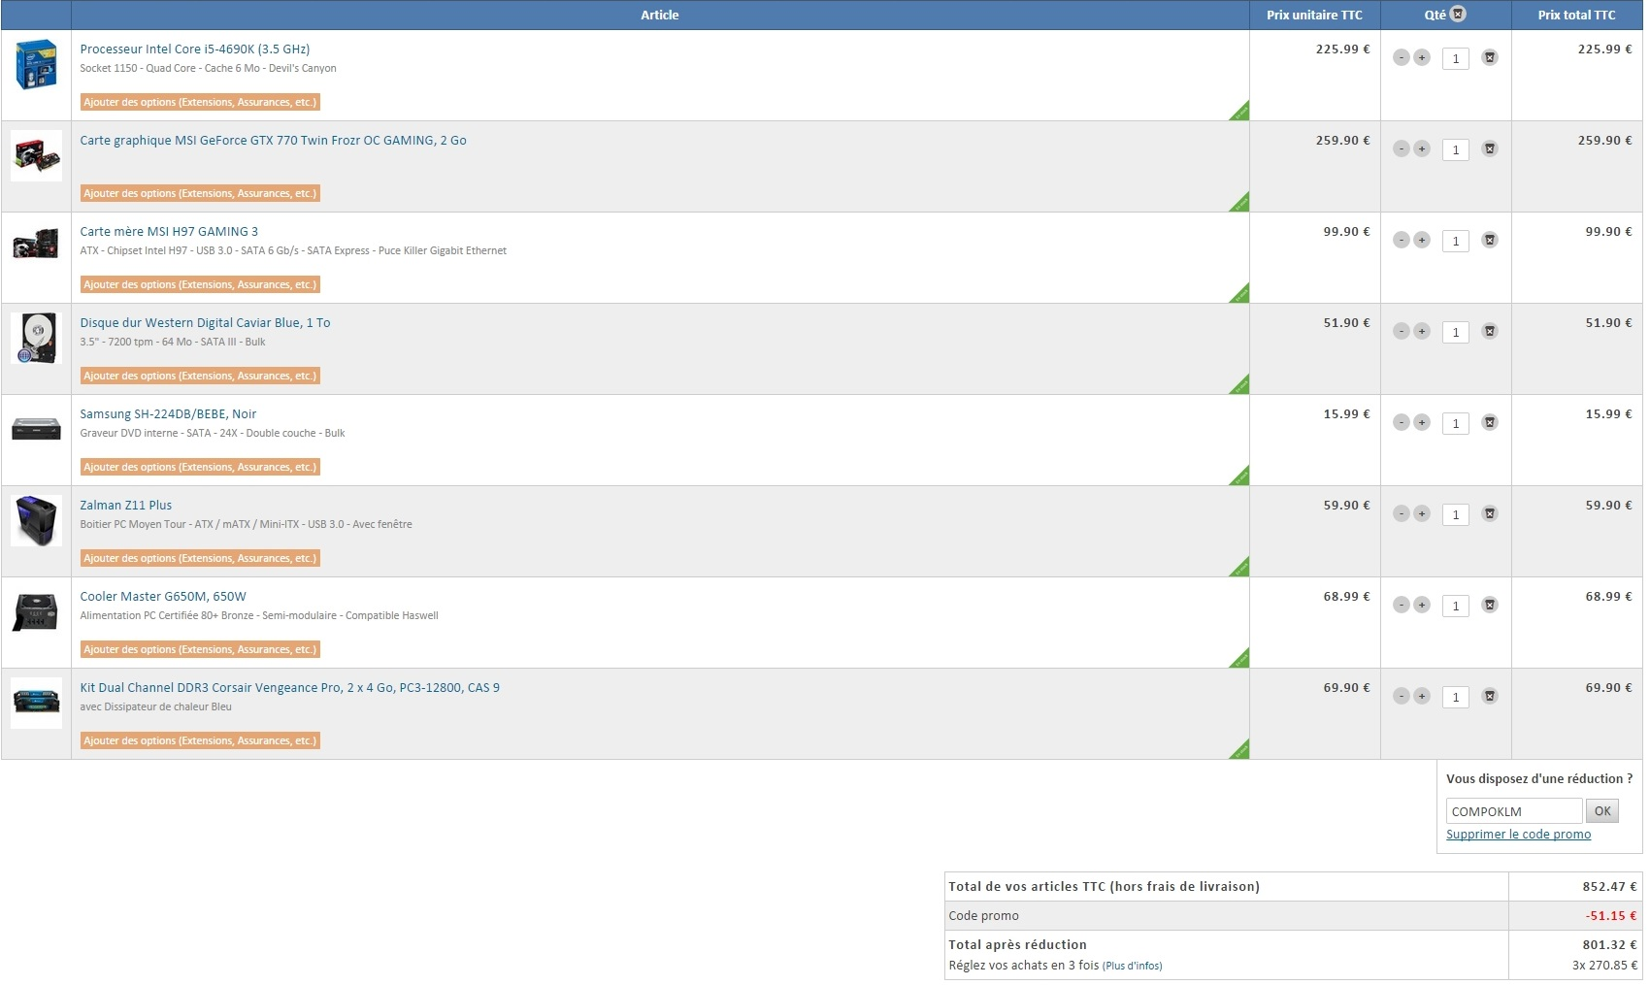Increase quantity of Zalman Z11 Plus
The width and height of the screenshot is (1650, 985).
1422,514
